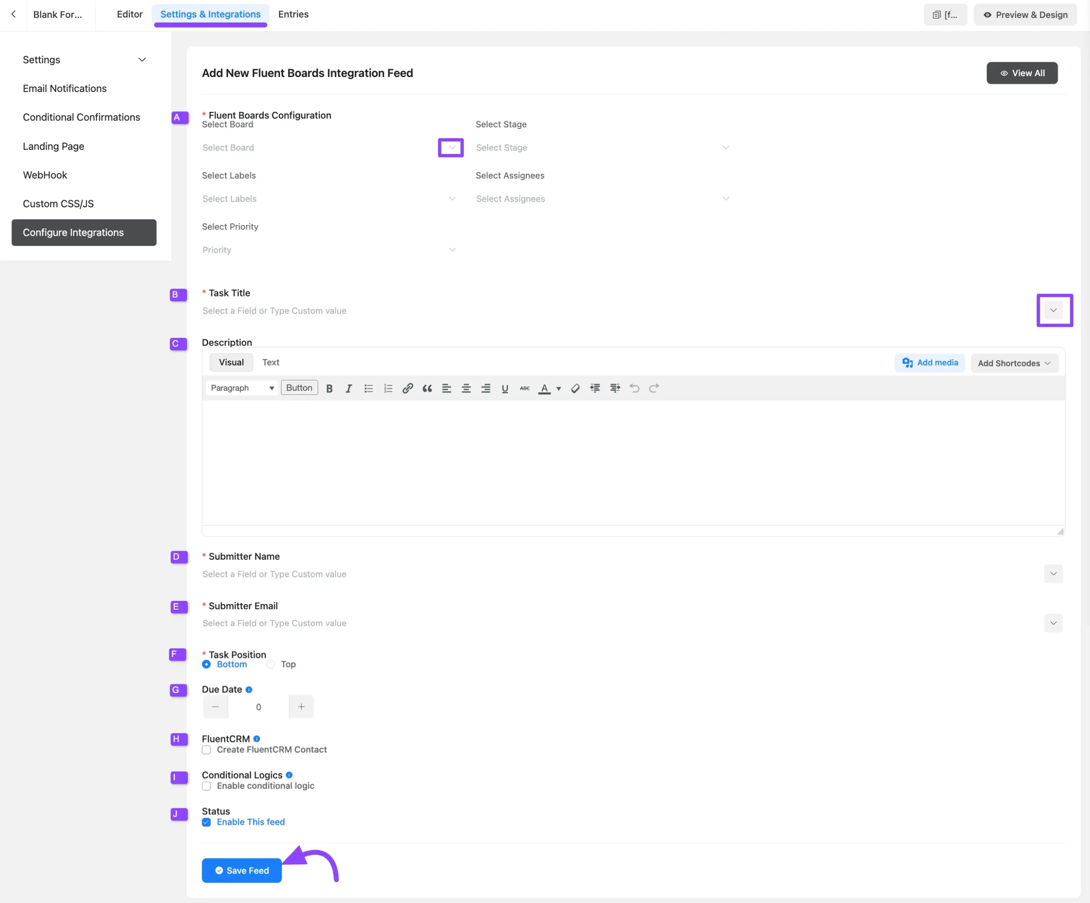
Task: Open Conditional Confirmations settings
Action: [x=81, y=117]
